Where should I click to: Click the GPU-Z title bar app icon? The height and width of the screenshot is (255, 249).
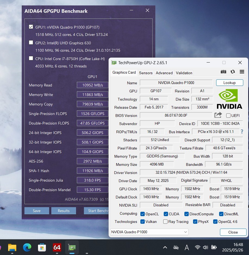click(x=114, y=63)
